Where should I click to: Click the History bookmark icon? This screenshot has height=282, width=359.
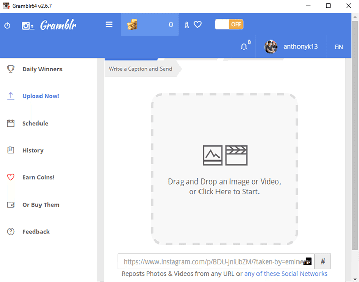click(11, 150)
